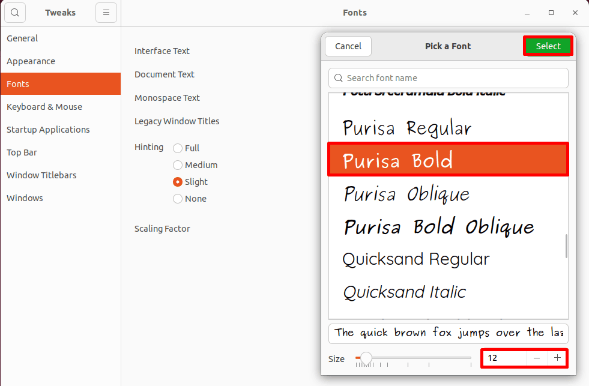This screenshot has height=386, width=589.
Task: Select Slight hinting option
Action: 178,181
